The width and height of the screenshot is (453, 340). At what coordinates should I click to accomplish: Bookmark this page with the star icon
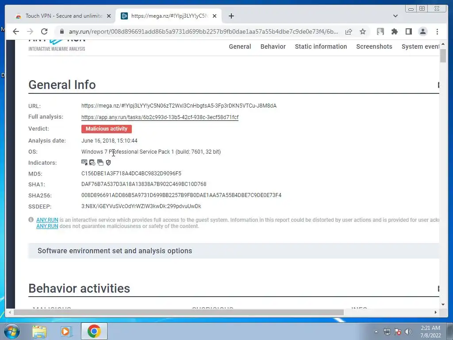[x=363, y=31]
